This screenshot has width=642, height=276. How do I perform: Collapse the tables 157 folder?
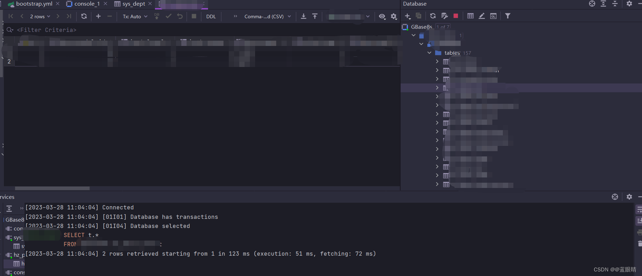pyautogui.click(x=429, y=53)
